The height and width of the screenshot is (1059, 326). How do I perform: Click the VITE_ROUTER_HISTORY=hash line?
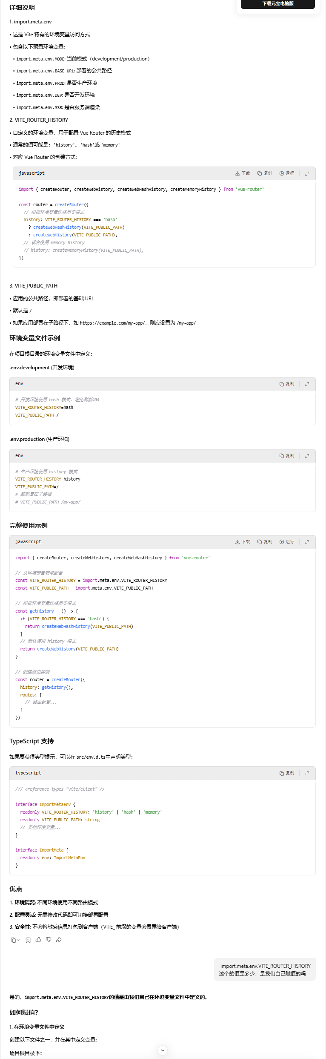[44, 407]
